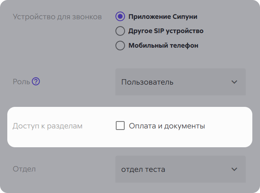Click the Оплата и документы label text
Viewport: 260px width, 193px height.
tap(167, 126)
